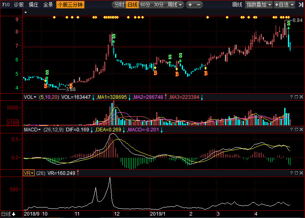Zoom in chart with plus button
Image resolution: width=305 pixels, height=218 pixels.
point(190,4)
